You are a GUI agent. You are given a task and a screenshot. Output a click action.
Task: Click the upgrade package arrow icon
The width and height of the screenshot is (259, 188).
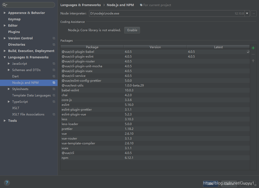(253, 61)
